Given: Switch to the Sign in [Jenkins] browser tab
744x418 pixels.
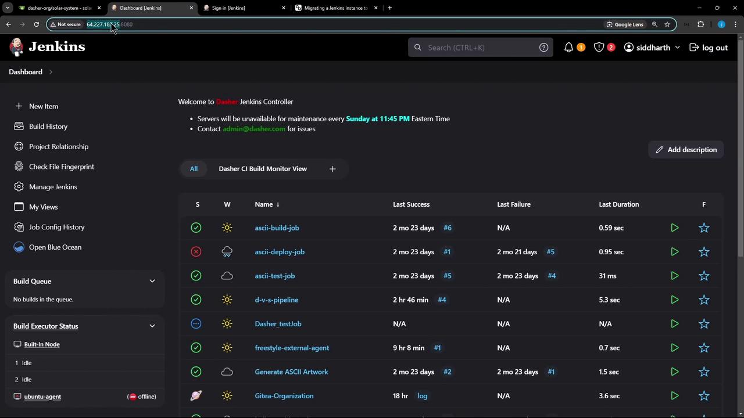Looking at the screenshot, I should tap(244, 8).
